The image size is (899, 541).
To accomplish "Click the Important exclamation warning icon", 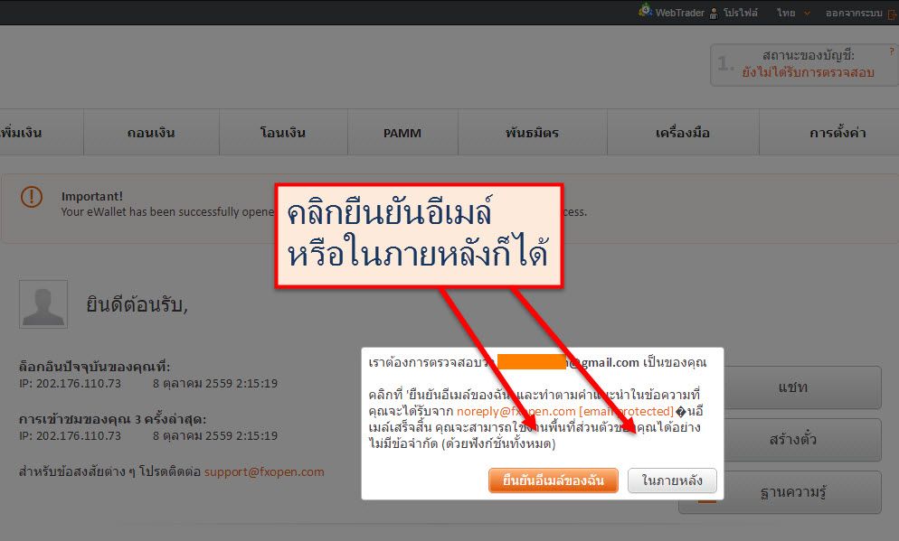I will (x=32, y=197).
